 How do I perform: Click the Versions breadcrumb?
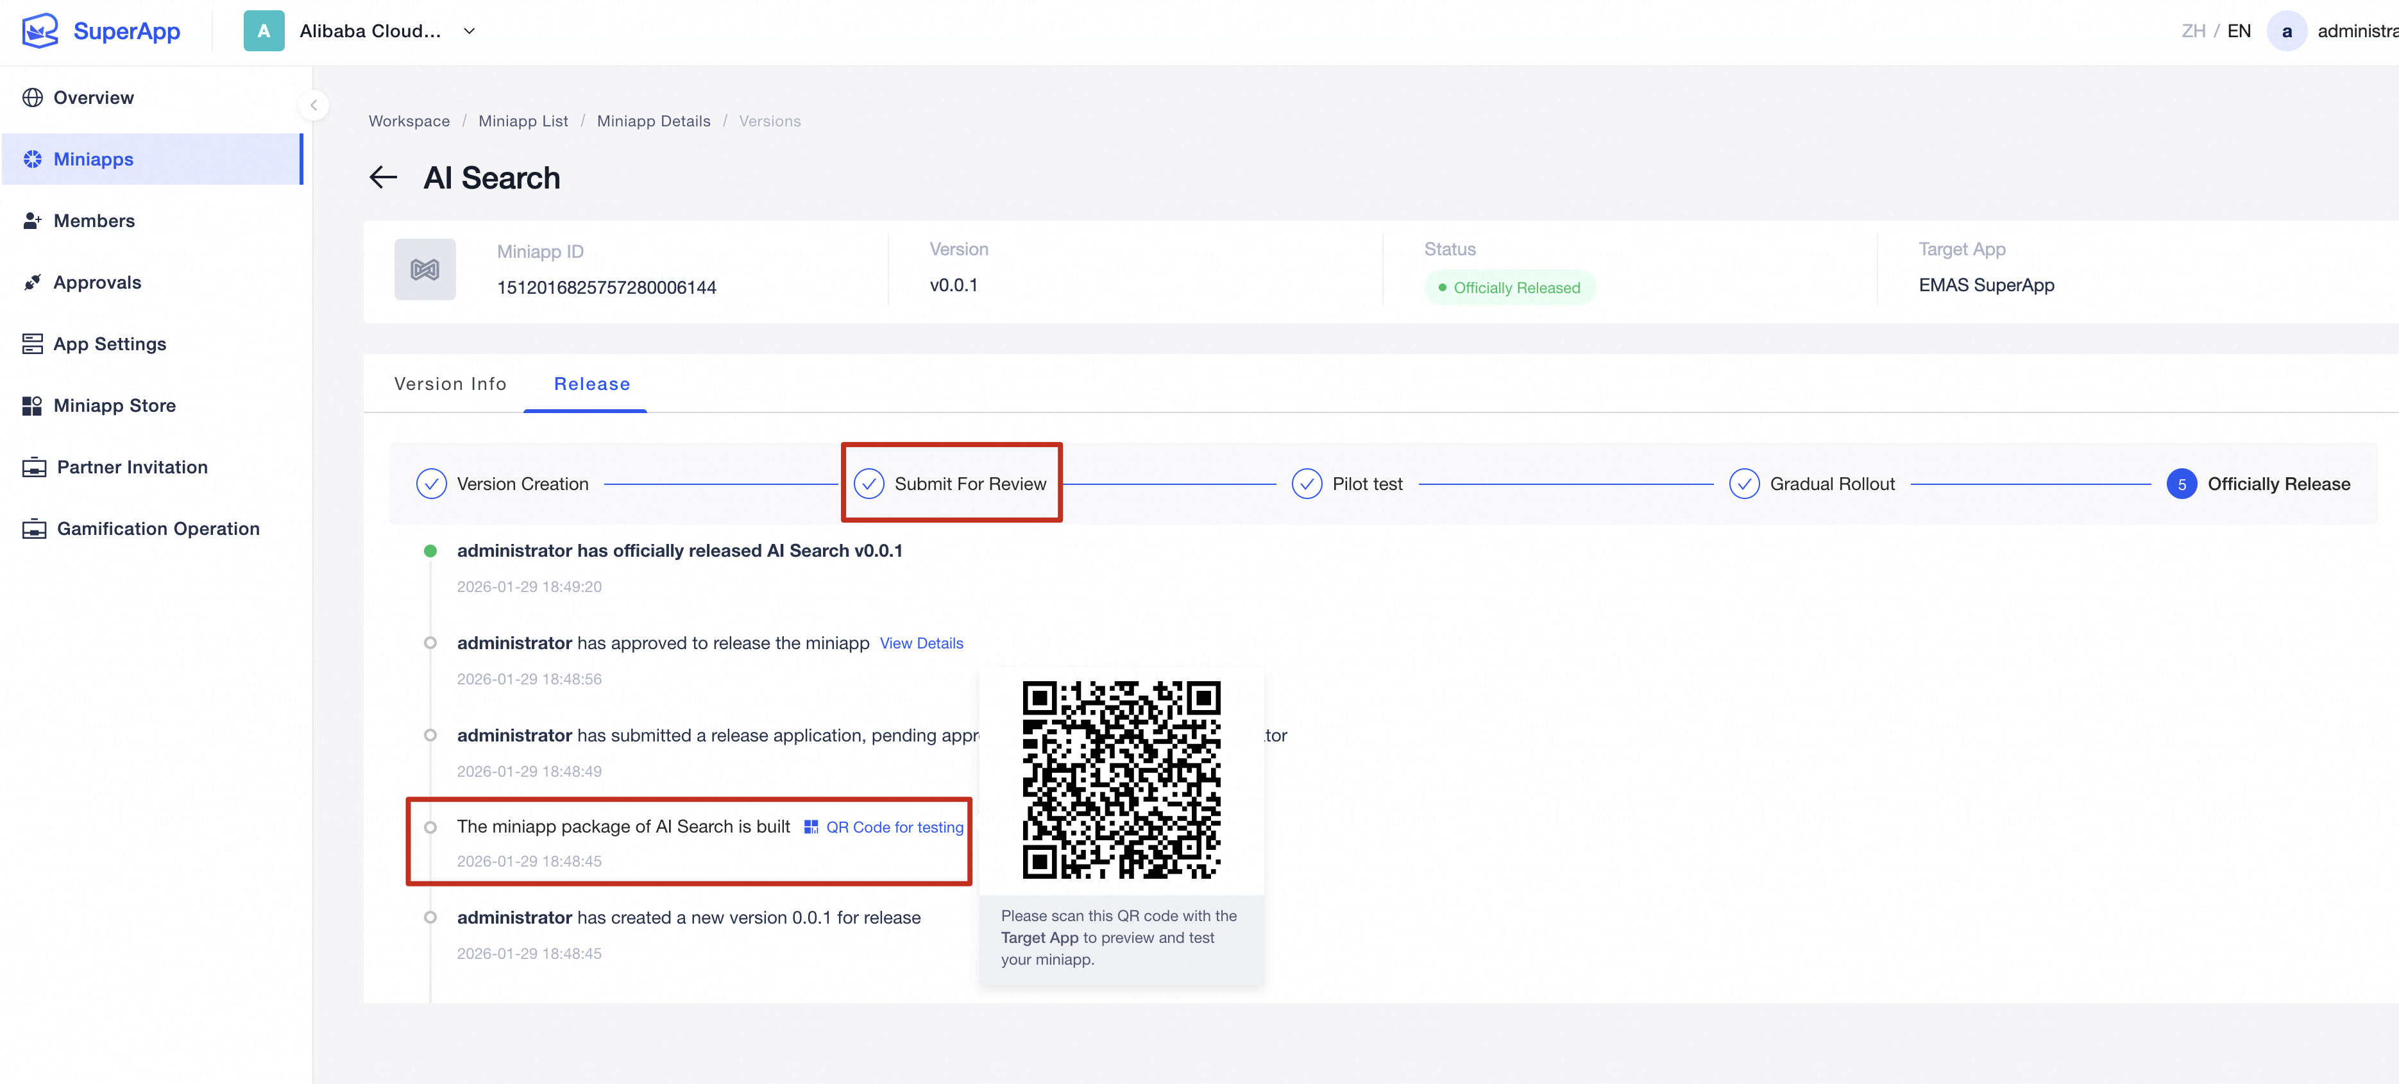point(770,121)
